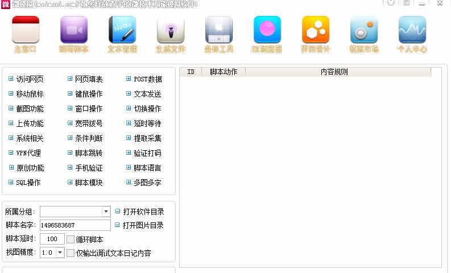Expand the 手机验证 category
Image resolution: width=451 pixels, height=273 pixels.
click(x=70, y=167)
